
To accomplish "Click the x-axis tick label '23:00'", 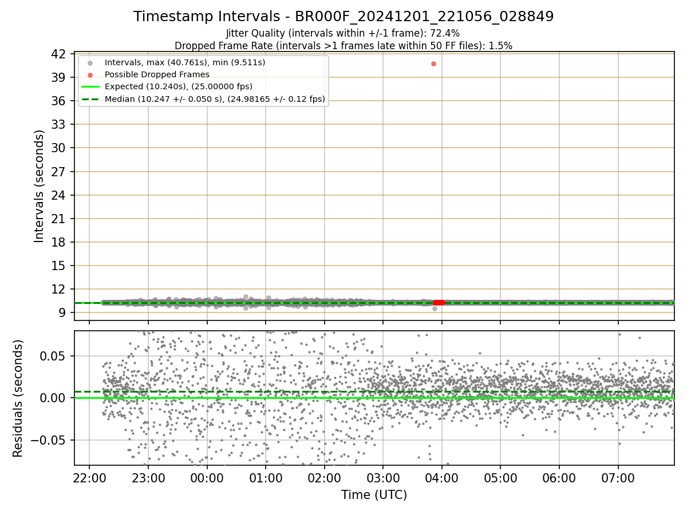I will (x=148, y=477).
